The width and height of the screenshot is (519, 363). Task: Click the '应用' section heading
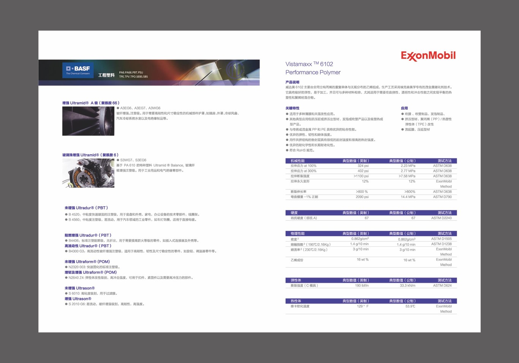pyautogui.click(x=404, y=109)
